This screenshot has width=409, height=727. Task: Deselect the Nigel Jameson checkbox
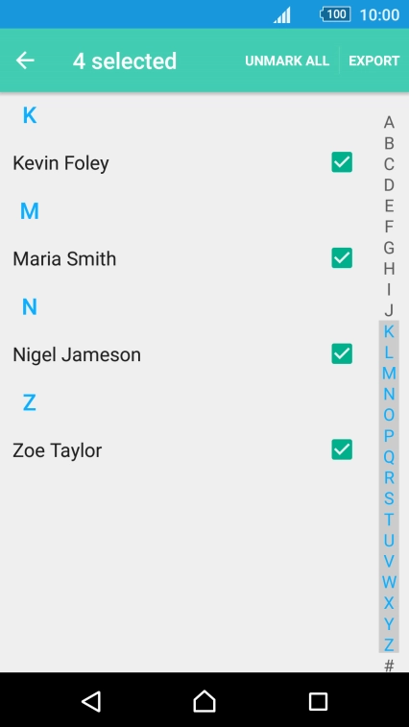click(x=342, y=353)
